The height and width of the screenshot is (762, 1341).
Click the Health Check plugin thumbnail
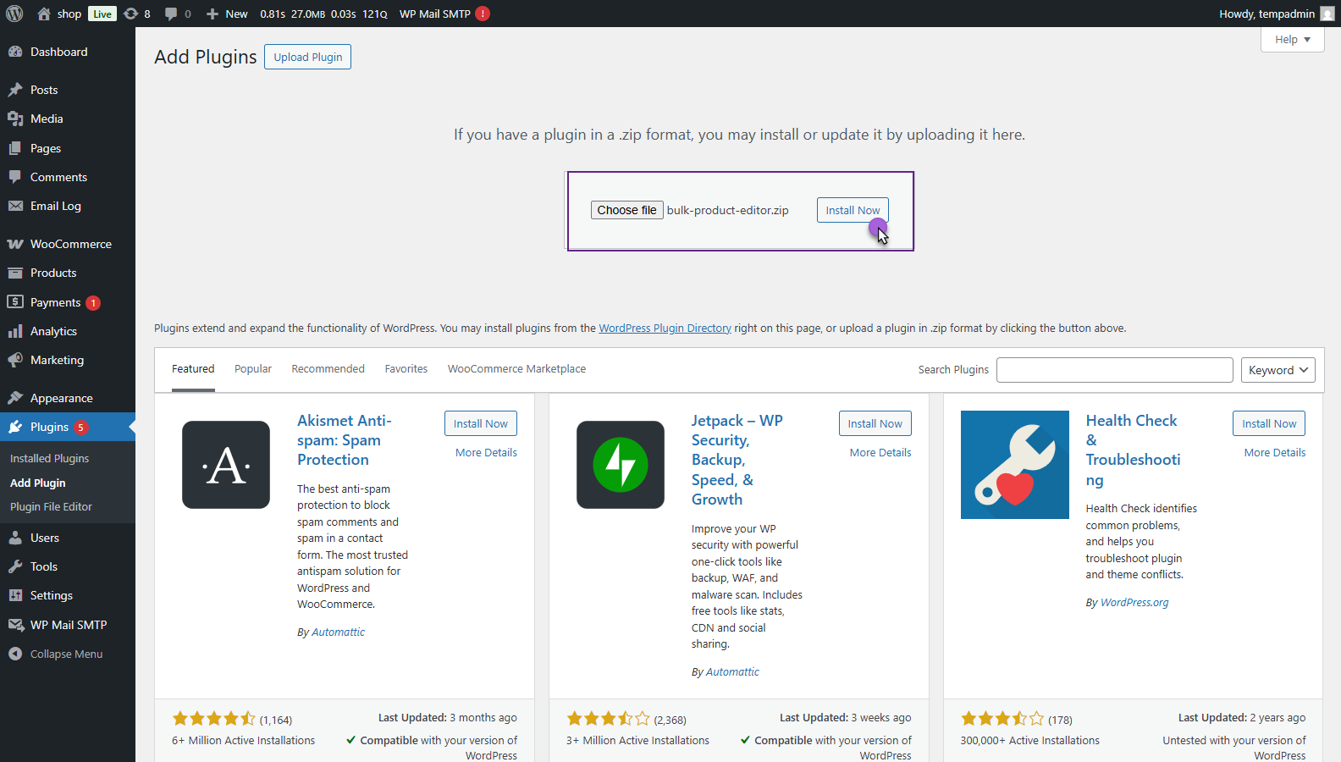tap(1015, 465)
